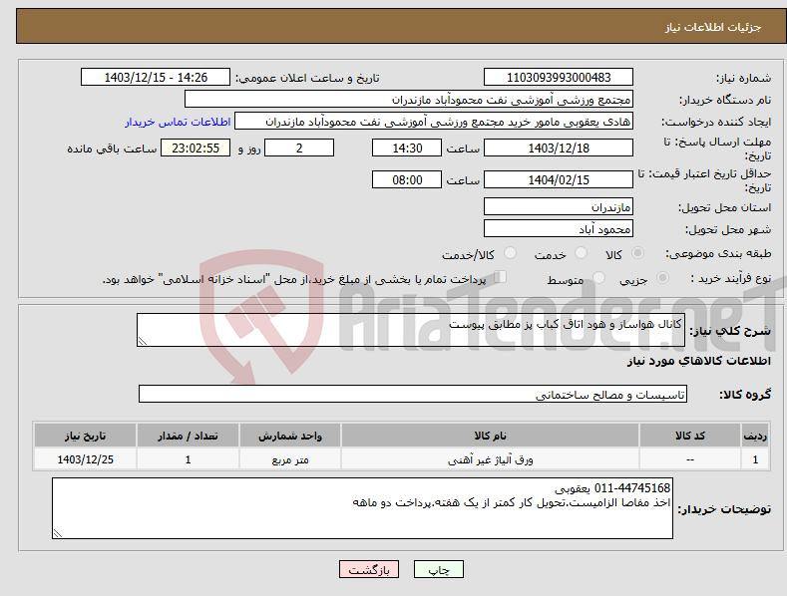The width and height of the screenshot is (787, 596).
Task: Click the delivery city field محمود آباد
Action: point(559,229)
